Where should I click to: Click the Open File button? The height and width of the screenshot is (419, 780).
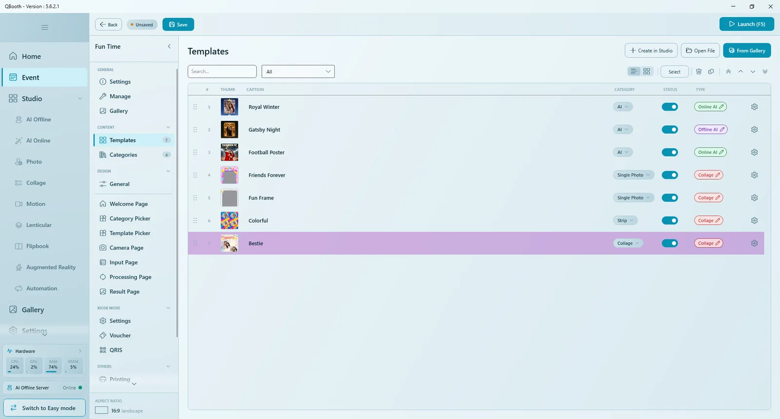pyautogui.click(x=700, y=51)
